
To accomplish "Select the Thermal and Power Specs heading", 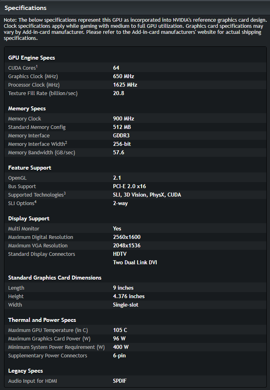I will [42, 320].
